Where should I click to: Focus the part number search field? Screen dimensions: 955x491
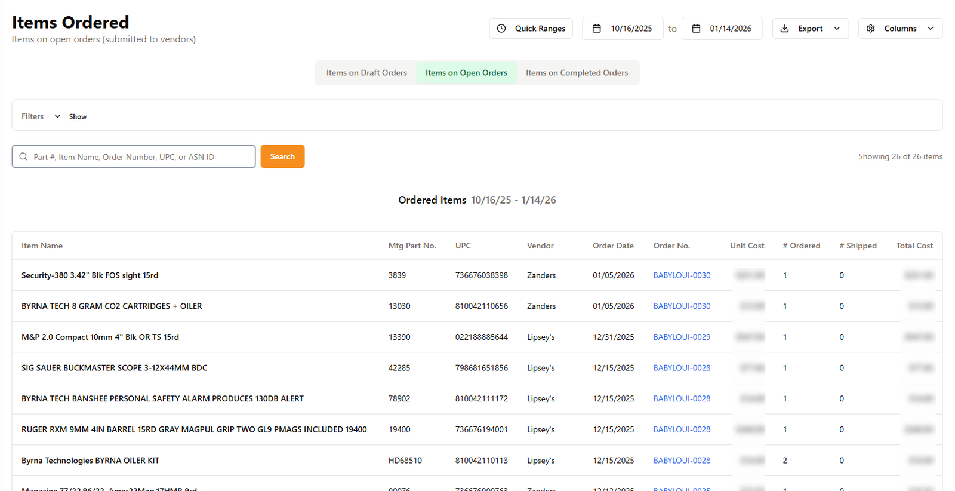140,157
